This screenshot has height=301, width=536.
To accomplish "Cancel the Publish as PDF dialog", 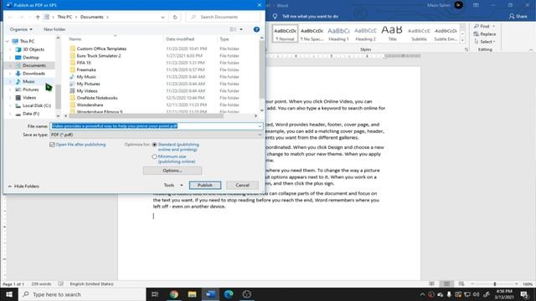I will pos(242,186).
